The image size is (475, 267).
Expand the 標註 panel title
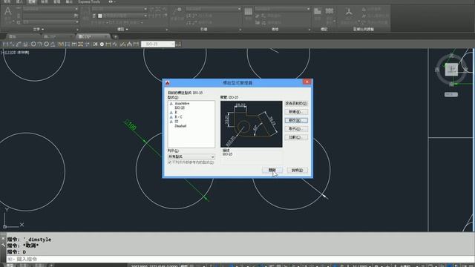122,30
